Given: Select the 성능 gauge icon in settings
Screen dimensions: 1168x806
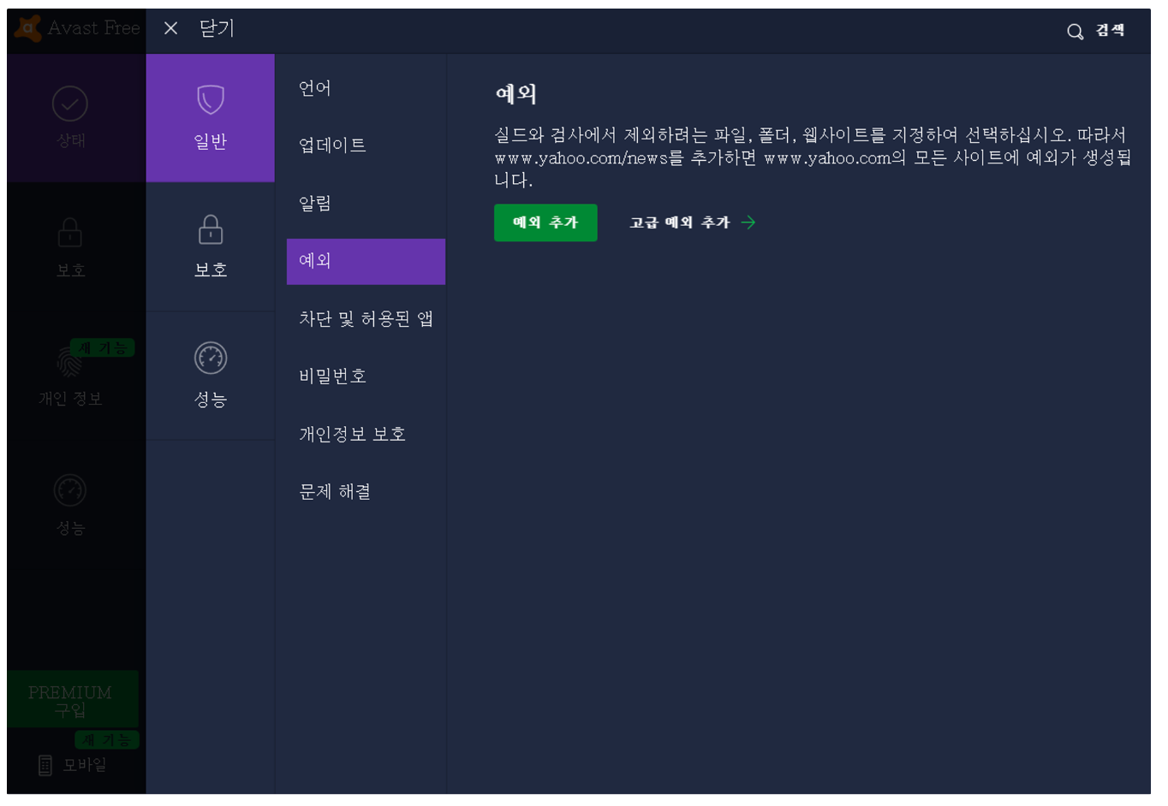Looking at the screenshot, I should (x=210, y=358).
